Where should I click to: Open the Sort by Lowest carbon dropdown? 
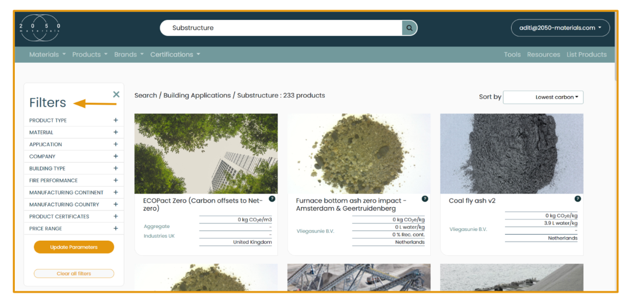[x=543, y=97]
